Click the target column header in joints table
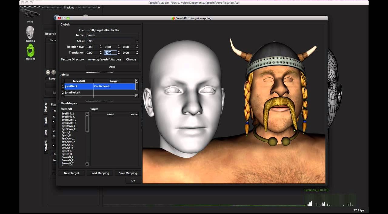388x214 pixels. [x=114, y=81]
